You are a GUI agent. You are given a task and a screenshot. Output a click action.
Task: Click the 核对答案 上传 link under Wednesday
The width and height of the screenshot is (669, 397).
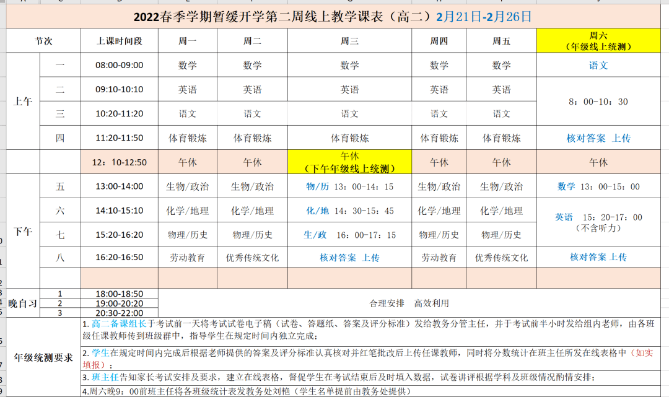[x=351, y=256]
